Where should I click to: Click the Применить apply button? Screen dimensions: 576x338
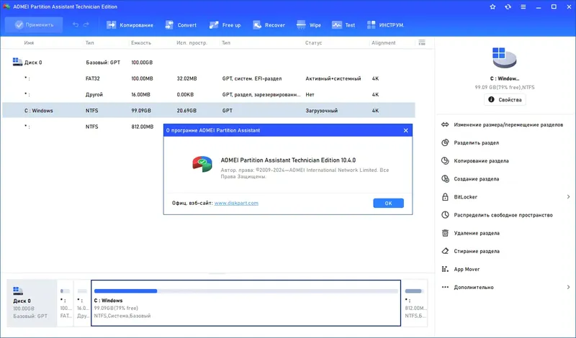click(34, 25)
